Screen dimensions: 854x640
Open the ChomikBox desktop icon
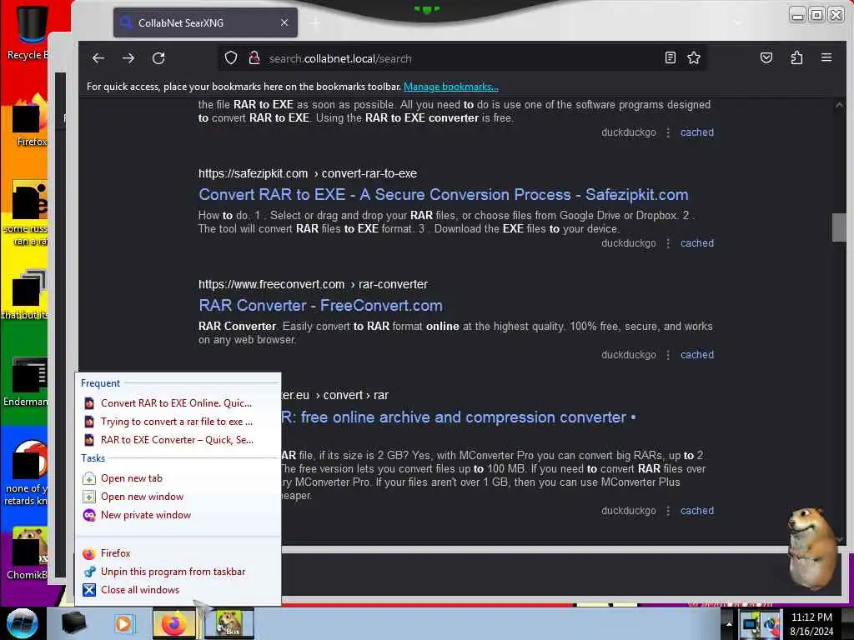point(28,553)
